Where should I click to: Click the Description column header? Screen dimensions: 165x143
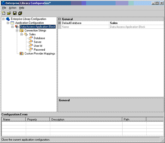[x=86, y=119]
